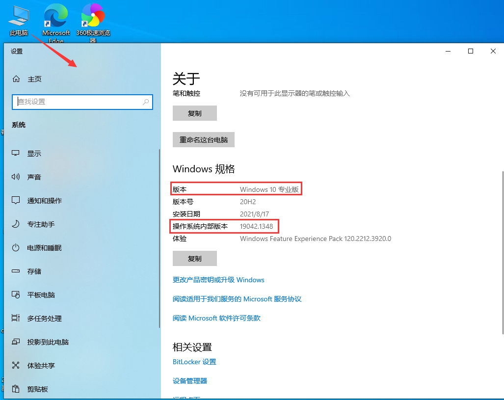Click the magnifier icon in the search box
This screenshot has width=504, height=400.
(146, 102)
